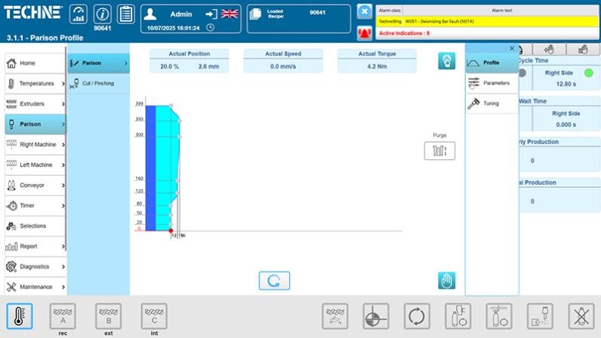Screen dimensions: 601x338
Task: Click the Actual Position 20.0 % value
Action: 169,66
